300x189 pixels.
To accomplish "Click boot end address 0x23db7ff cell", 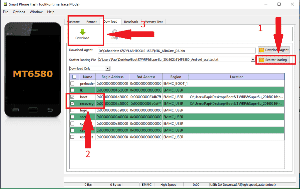I will (x=146, y=97).
